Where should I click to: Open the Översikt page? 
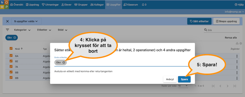click(17, 5)
